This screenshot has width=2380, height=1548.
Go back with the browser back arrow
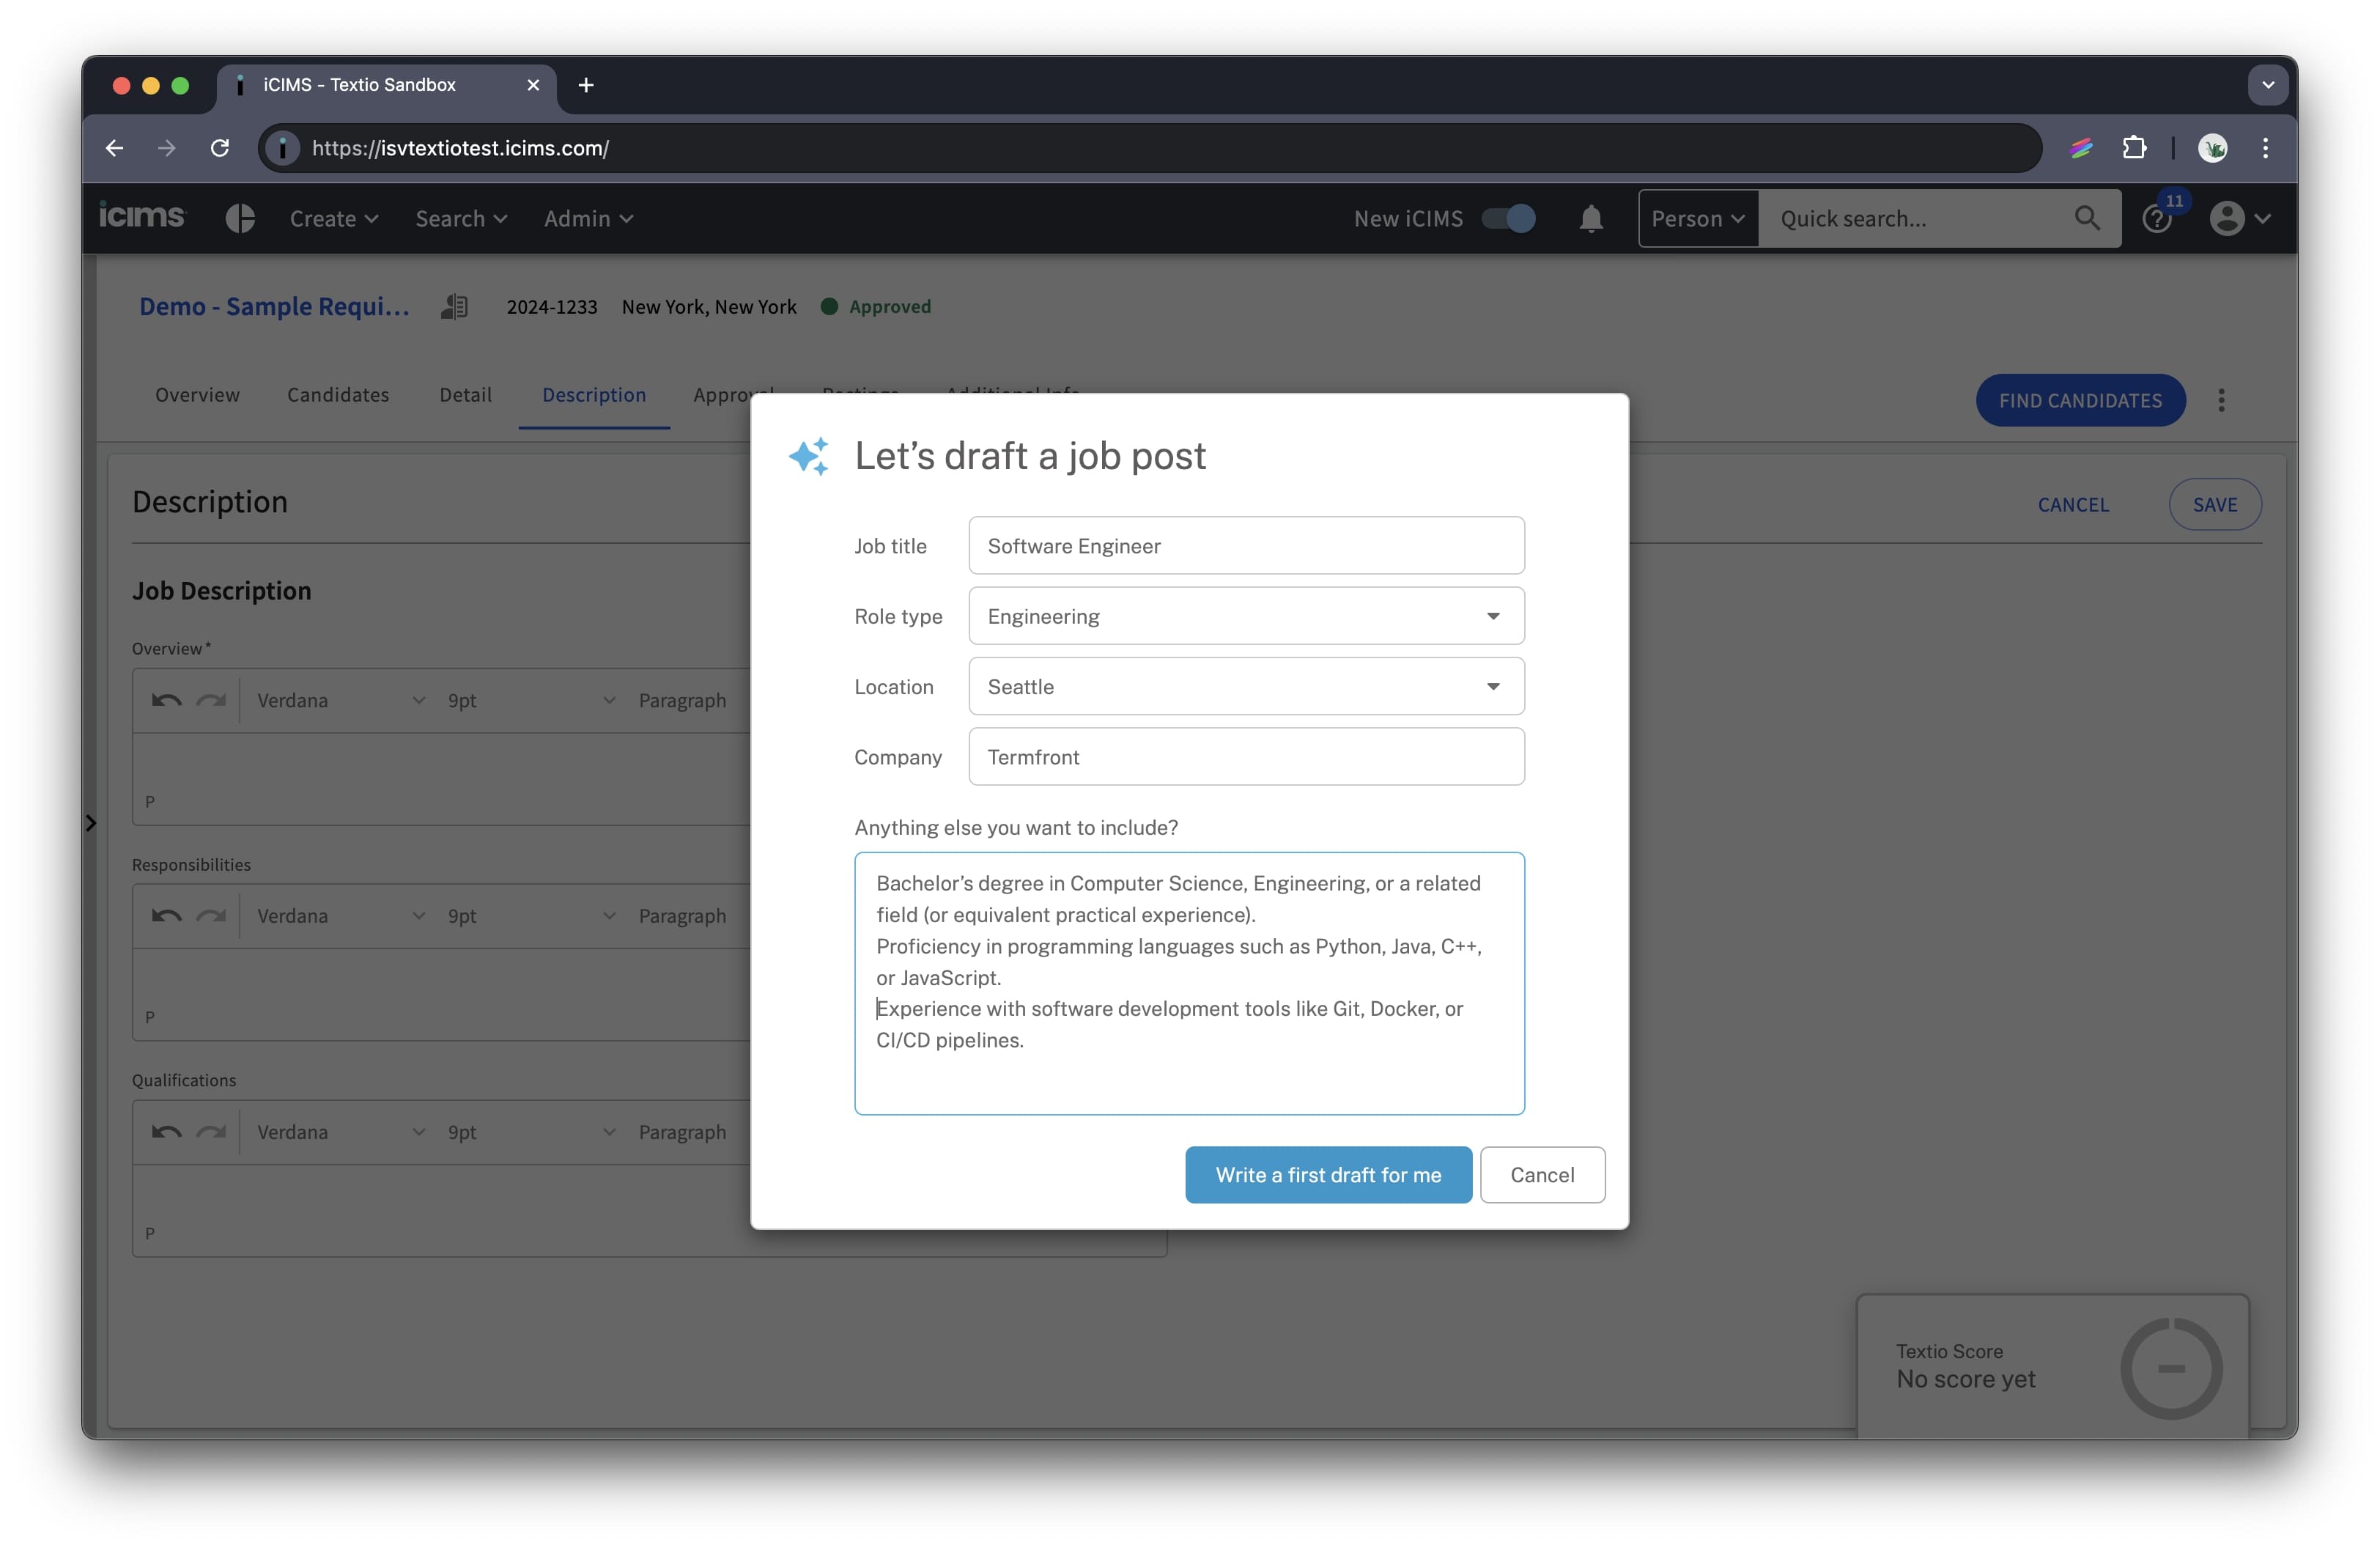point(114,148)
